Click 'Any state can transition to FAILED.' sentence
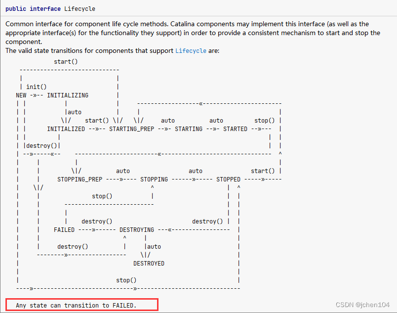Viewport: 397px width, 313px height. coord(76,306)
